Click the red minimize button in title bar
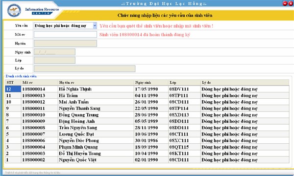This screenshot has width=294, height=176. point(285,3)
